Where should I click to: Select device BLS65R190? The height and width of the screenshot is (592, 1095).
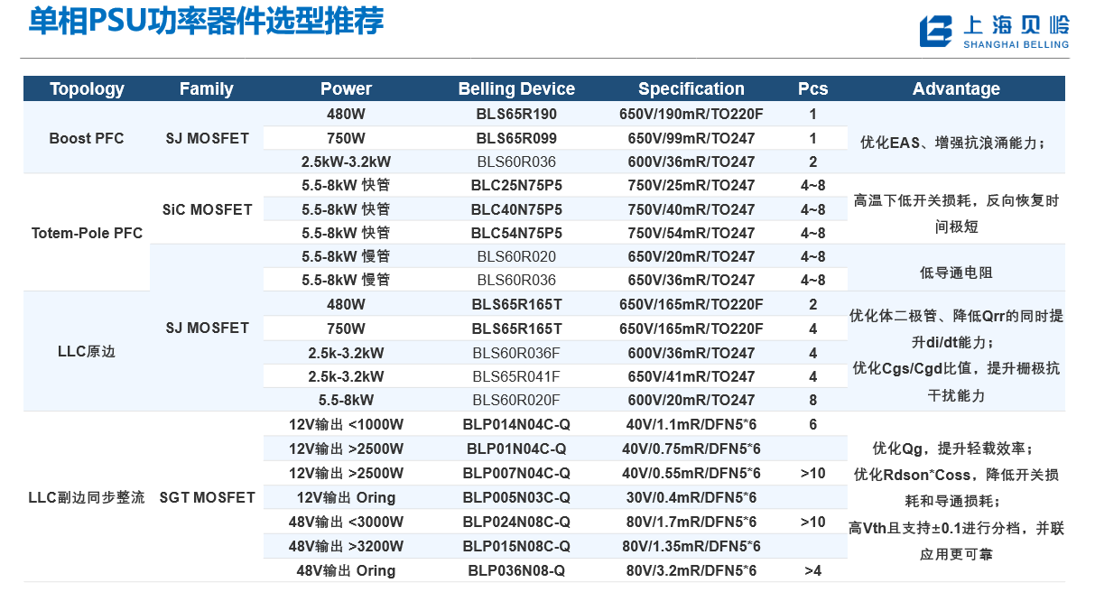pos(516,115)
